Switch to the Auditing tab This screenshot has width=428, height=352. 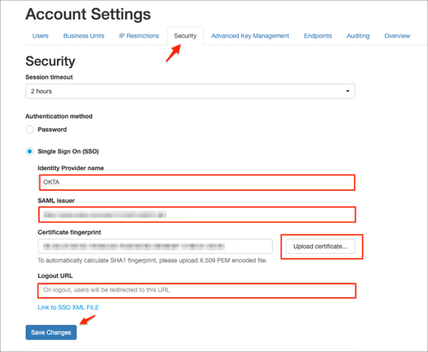click(x=358, y=36)
